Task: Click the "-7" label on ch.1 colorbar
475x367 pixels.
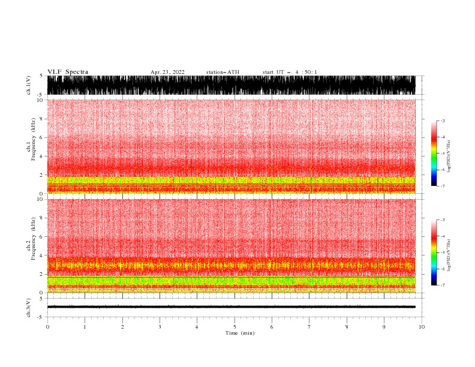Action: click(x=443, y=186)
